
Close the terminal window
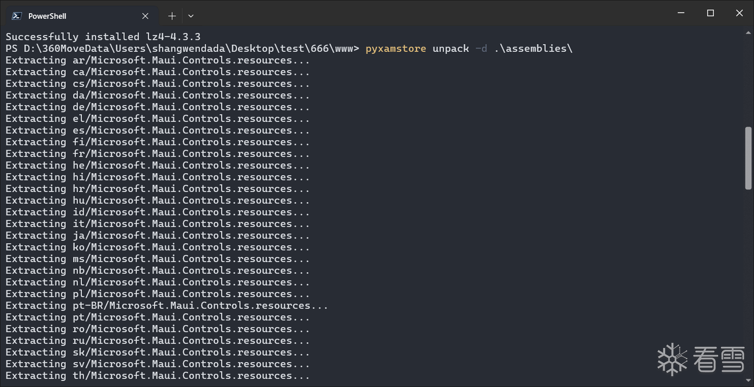point(739,13)
